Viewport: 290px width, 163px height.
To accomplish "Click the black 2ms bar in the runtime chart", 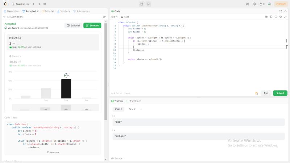I will tap(66, 89).
